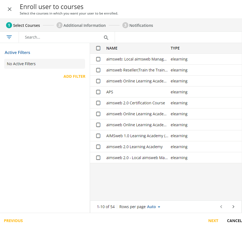Screen dimensions: 242x227
Task: Check AIMSweb 1.0 Learning Academy checkbox
Action: [98, 136]
